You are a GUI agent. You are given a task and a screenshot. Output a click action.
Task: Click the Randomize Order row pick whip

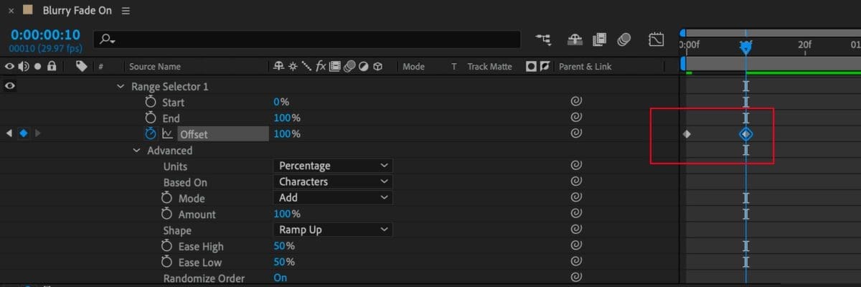coord(575,277)
